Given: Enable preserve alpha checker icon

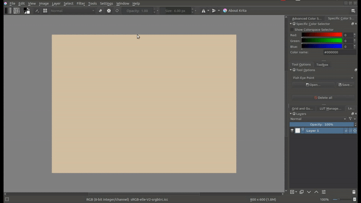Looking at the screenshot, I should point(109,11).
